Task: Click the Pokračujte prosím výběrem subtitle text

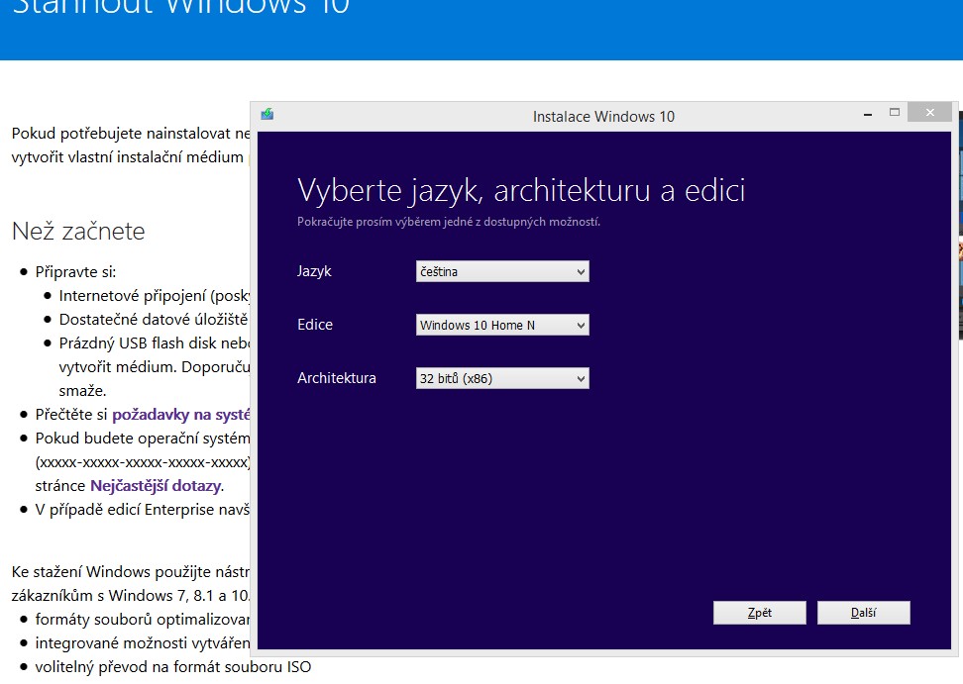Action: [x=449, y=222]
